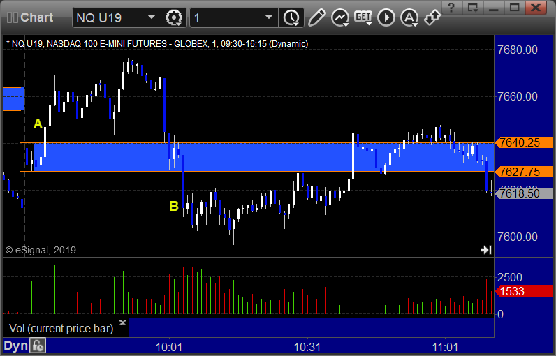Close the chart window with red X
The width and height of the screenshot is (556, 356).
tap(536, 7)
